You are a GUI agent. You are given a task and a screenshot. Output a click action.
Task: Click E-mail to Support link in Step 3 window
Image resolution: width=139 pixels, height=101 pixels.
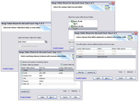[26, 97]
